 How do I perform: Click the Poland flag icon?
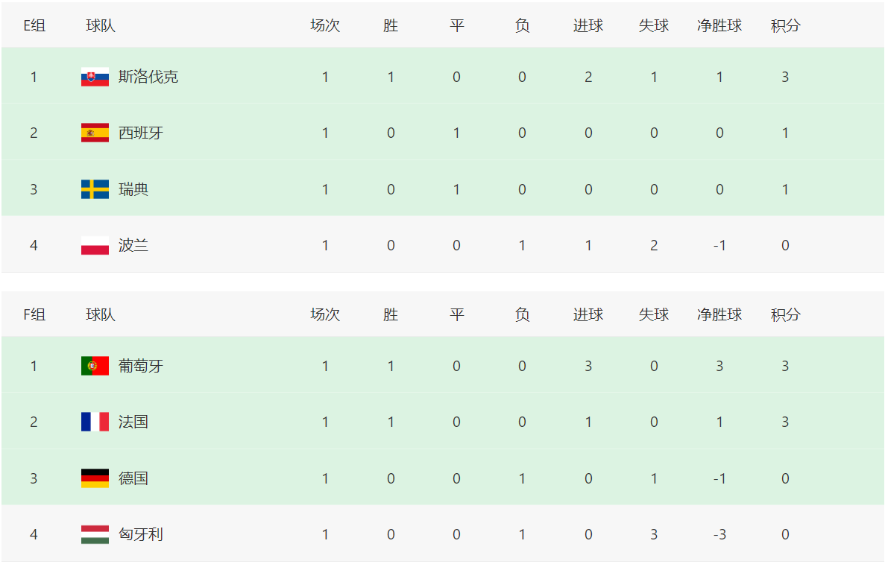95,245
